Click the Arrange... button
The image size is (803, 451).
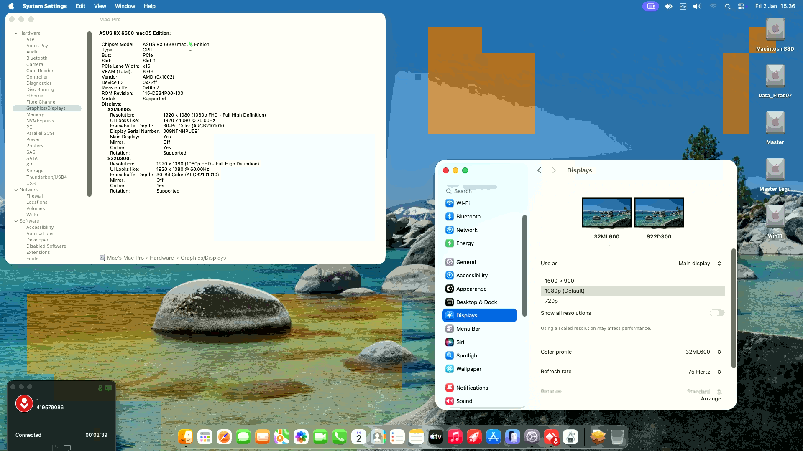pos(713,399)
